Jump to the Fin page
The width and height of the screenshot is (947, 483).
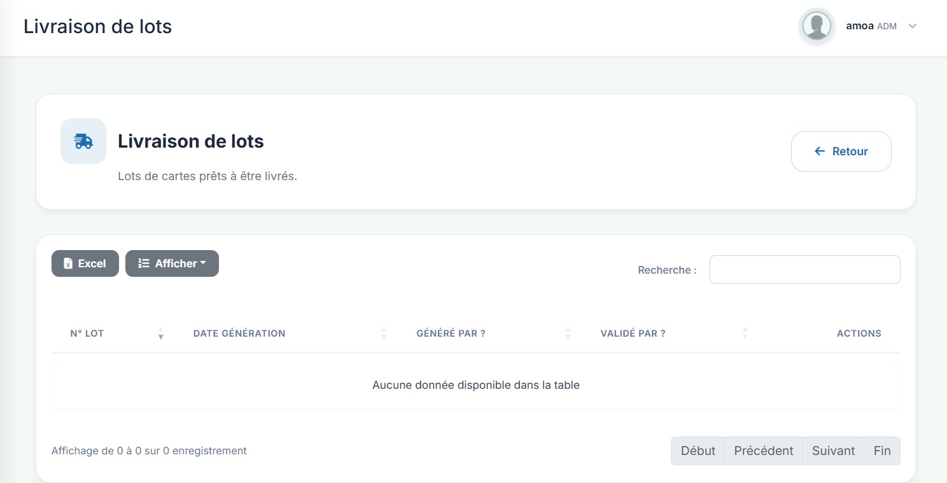(x=882, y=451)
